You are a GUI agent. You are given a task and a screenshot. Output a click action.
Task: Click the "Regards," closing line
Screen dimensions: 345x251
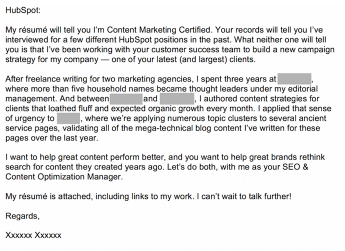pos(22,216)
